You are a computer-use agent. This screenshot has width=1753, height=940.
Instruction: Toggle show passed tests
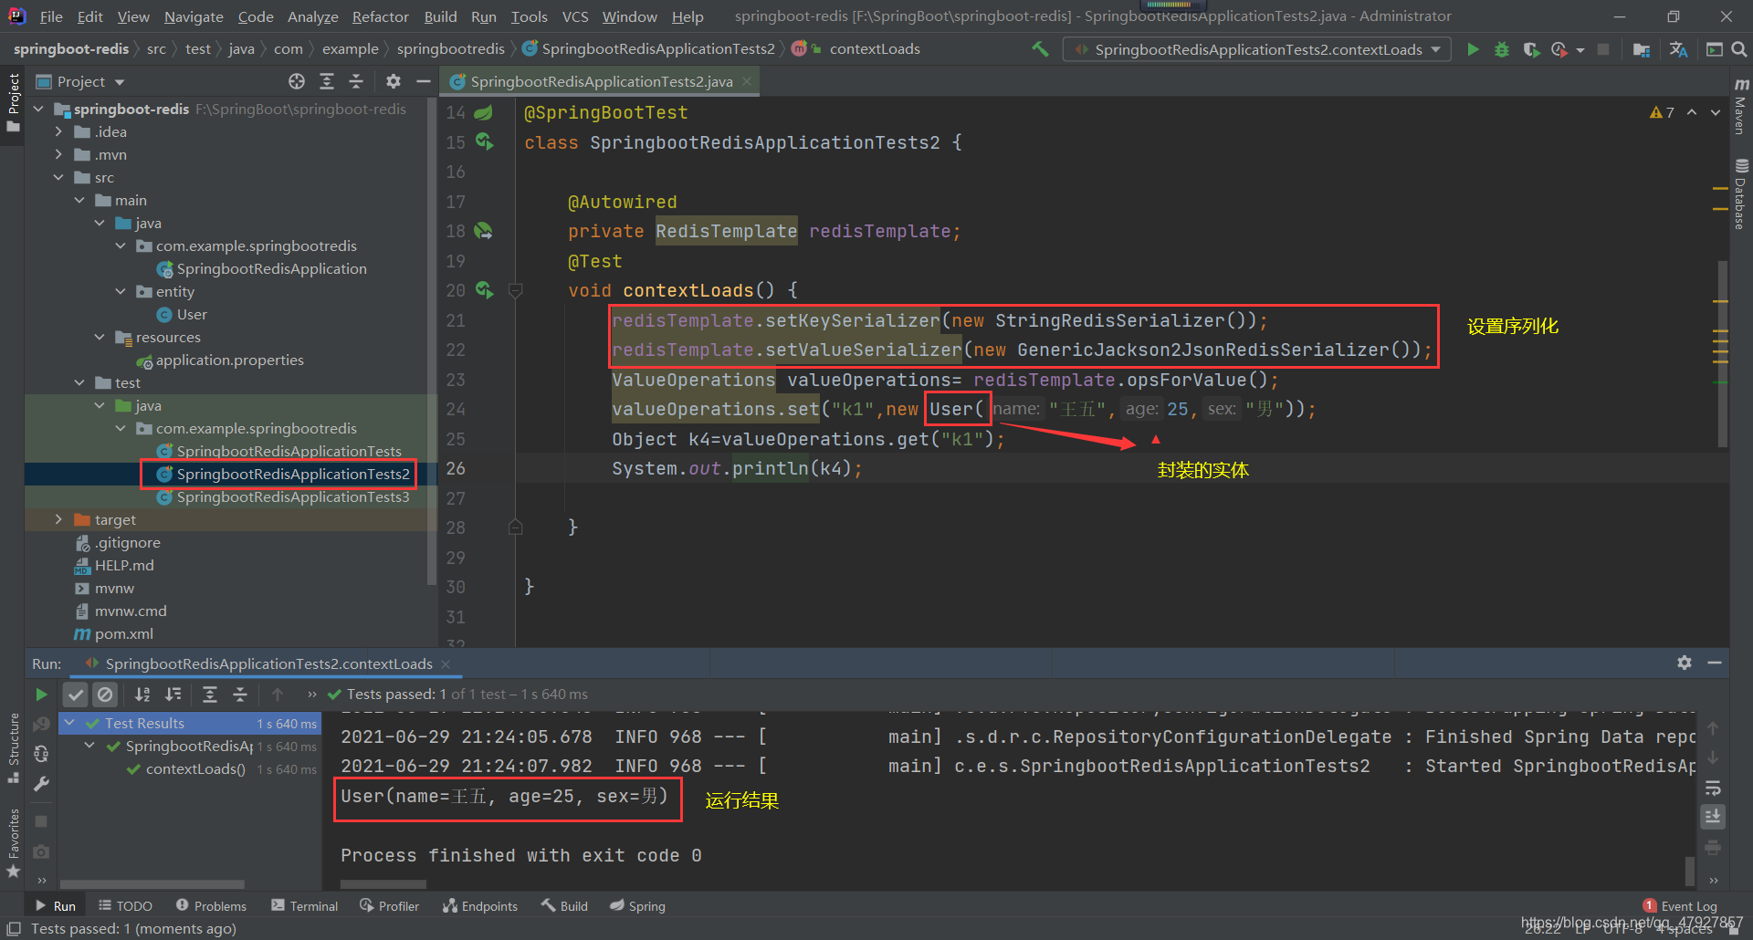pos(76,695)
